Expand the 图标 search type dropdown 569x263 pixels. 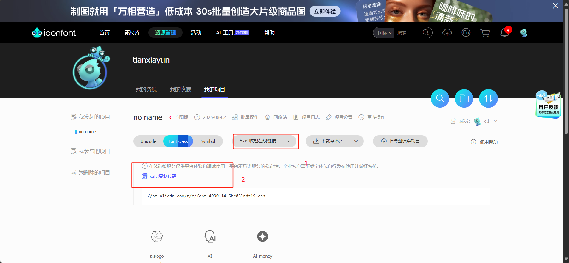[x=384, y=33]
